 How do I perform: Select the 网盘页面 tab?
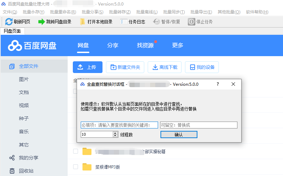[12, 31]
